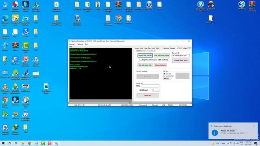Screen dimensions: 260x146
Task: Click the Connected status bar entry
Action: coord(143,105)
